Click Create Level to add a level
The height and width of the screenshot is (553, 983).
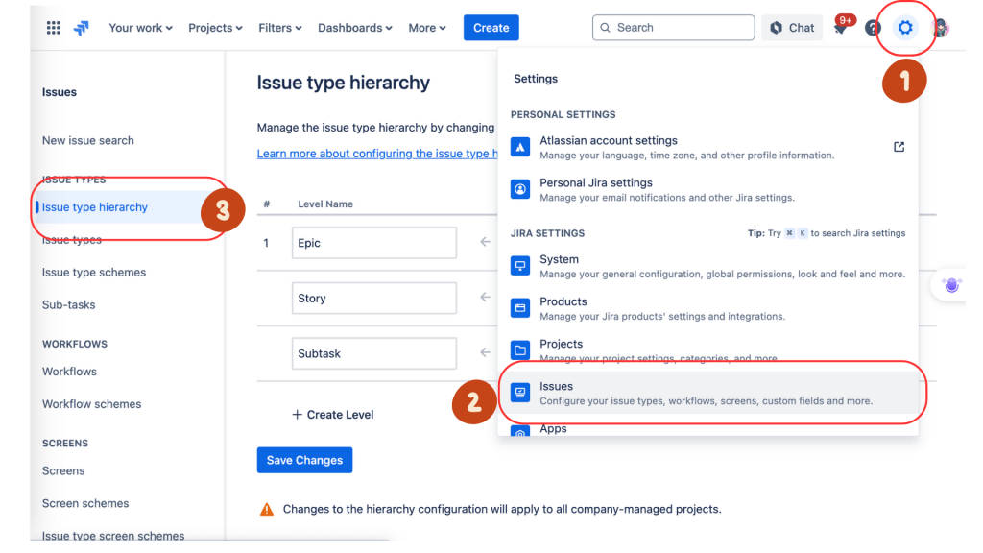point(333,415)
